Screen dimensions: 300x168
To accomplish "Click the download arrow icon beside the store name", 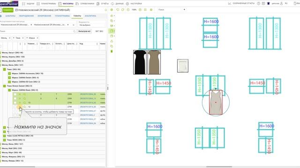I will [x=105, y=10].
